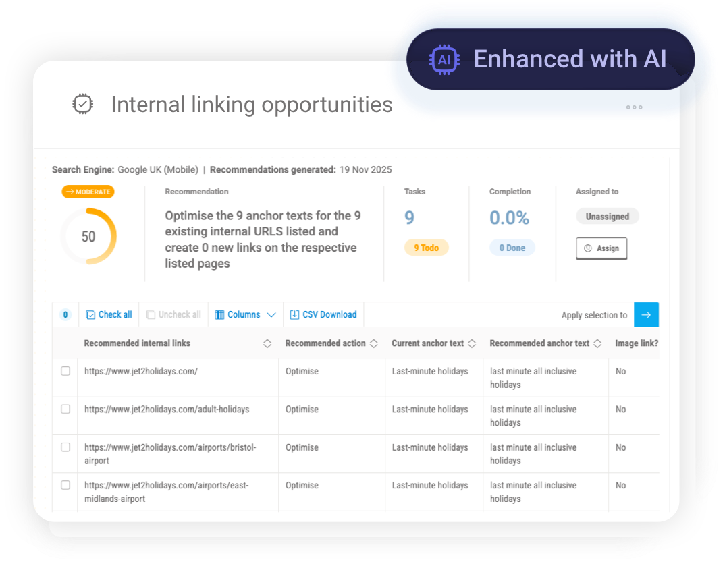The width and height of the screenshot is (725, 564).
Task: Click the checkbox icon beside Check all
Action: (x=90, y=314)
